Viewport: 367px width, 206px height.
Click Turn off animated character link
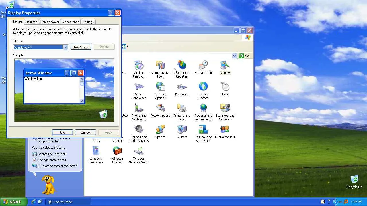(57, 166)
